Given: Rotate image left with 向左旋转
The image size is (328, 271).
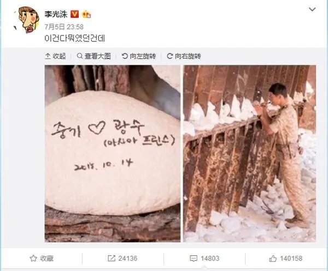Looking at the screenshot, I should pyautogui.click(x=139, y=56).
